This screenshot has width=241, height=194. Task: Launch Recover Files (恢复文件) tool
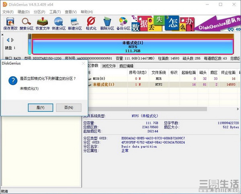point(43,24)
